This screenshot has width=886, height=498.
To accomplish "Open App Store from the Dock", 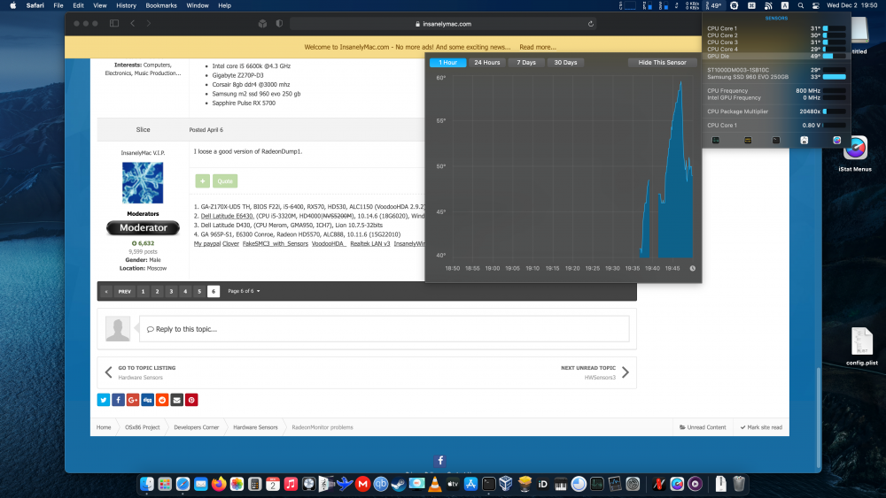I will tap(470, 484).
